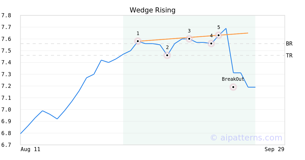
Task: Click the Sep 29 date label
Action: click(274, 149)
